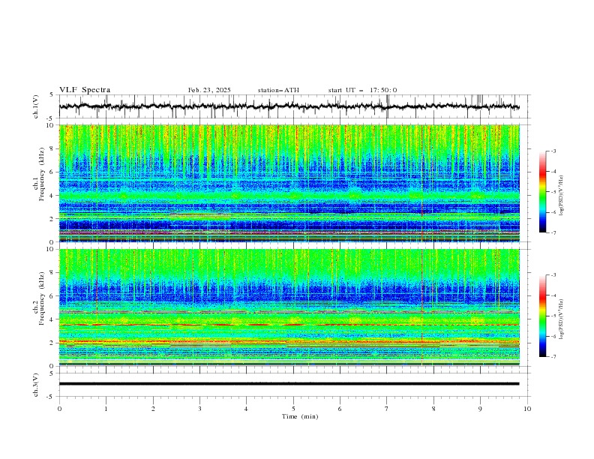Click time axis tick label "1"
The image size is (594, 459).
[106, 409]
